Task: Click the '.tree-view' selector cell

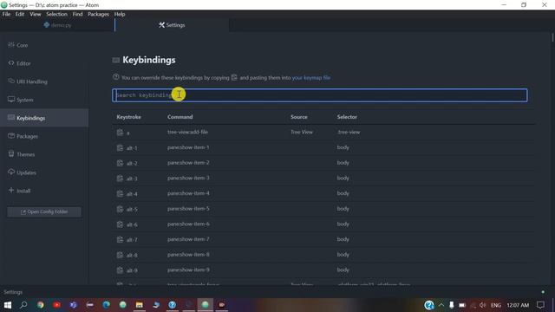Action: (x=349, y=132)
